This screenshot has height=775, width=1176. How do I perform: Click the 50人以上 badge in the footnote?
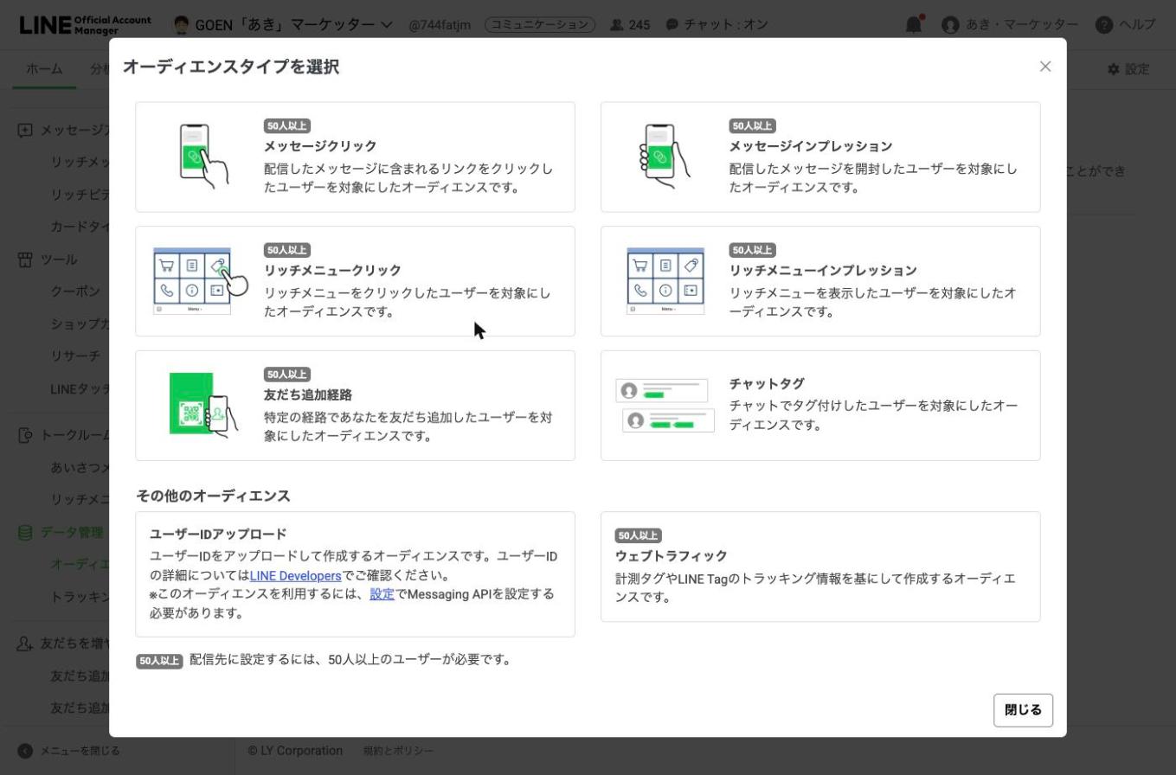(159, 661)
